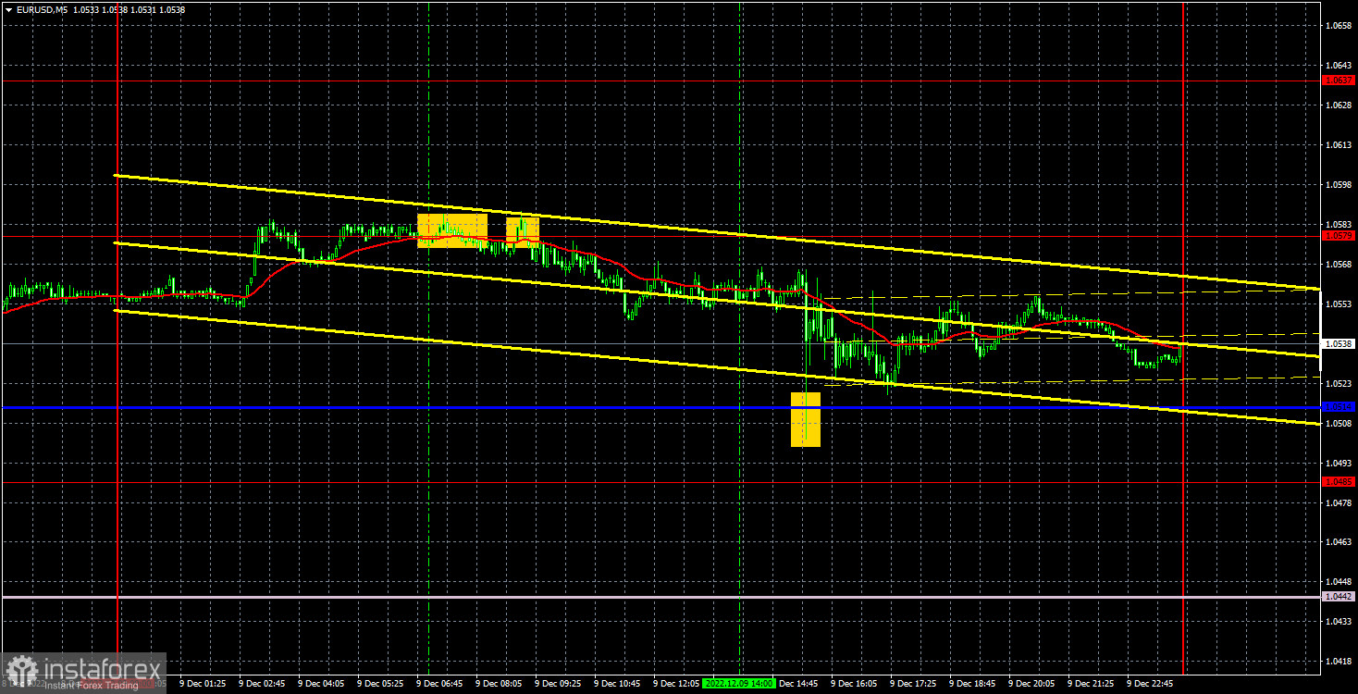This screenshot has width=1358, height=694.
Task: Click the 1.0628 price axis value
Action: (x=1339, y=105)
